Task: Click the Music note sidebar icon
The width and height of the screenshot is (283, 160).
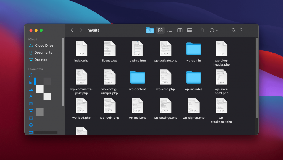Action: click(31, 75)
